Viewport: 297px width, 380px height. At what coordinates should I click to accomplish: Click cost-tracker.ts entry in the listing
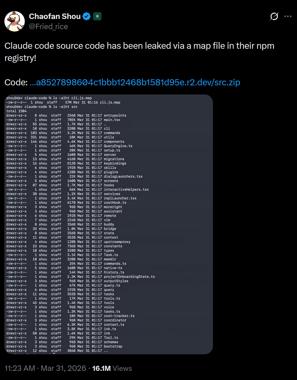119,316
